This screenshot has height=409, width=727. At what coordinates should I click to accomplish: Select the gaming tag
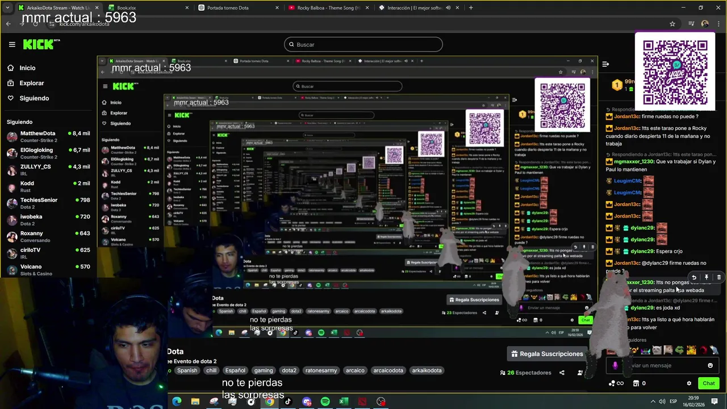(x=264, y=370)
